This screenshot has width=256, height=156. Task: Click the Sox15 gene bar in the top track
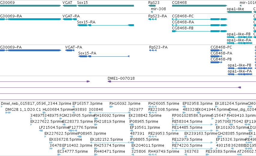click(106, 6)
